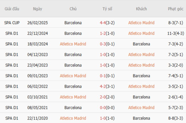Click the 1-2(1-0) score on 22/12/2024

[107, 33]
